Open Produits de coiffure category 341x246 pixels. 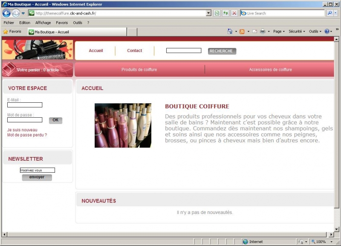[x=139, y=69]
